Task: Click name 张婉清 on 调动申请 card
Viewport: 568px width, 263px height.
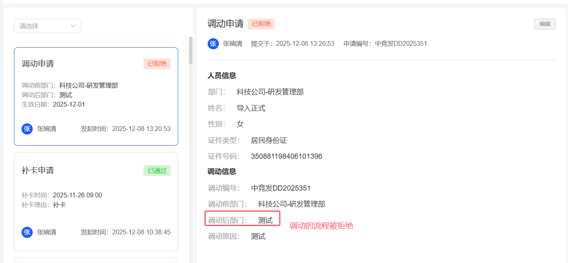Action: point(47,129)
